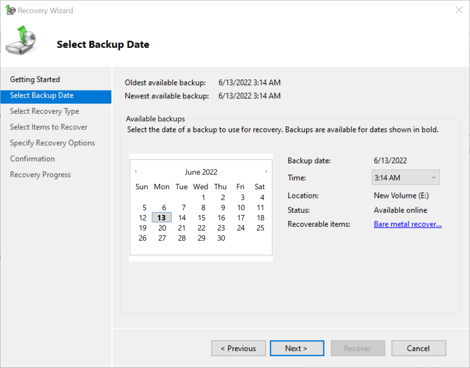Select the Specify Recovery Options step
The height and width of the screenshot is (368, 470).
pyautogui.click(x=52, y=143)
